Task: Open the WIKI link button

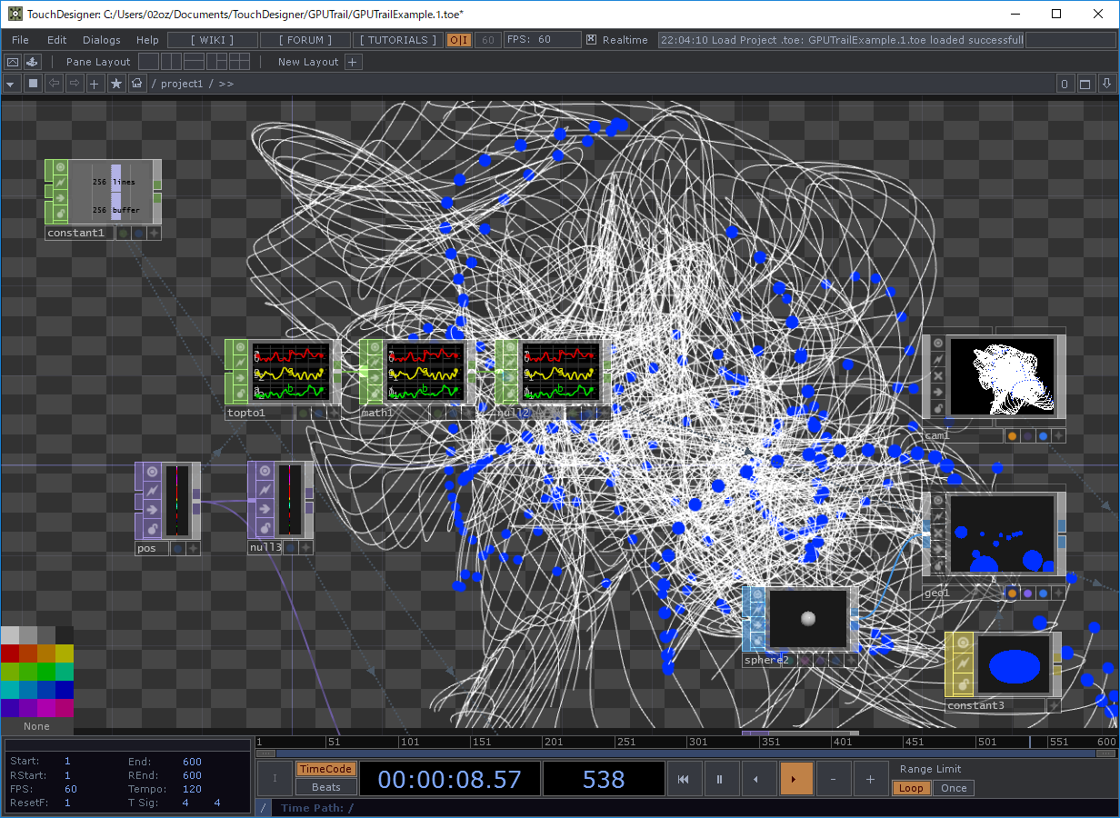Action: pyautogui.click(x=213, y=40)
